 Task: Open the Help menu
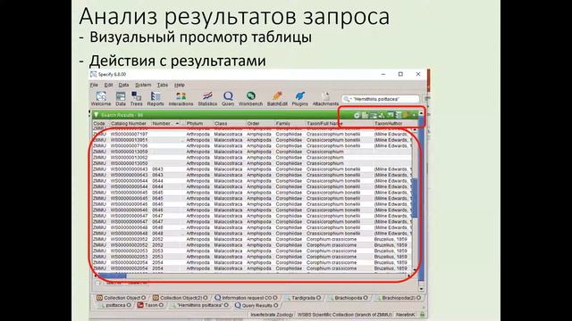179,85
